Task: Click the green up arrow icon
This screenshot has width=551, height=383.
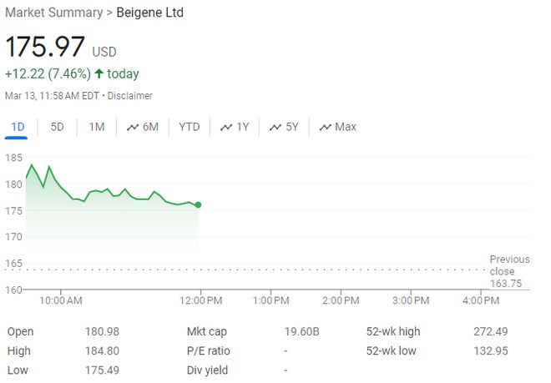Action: 99,73
